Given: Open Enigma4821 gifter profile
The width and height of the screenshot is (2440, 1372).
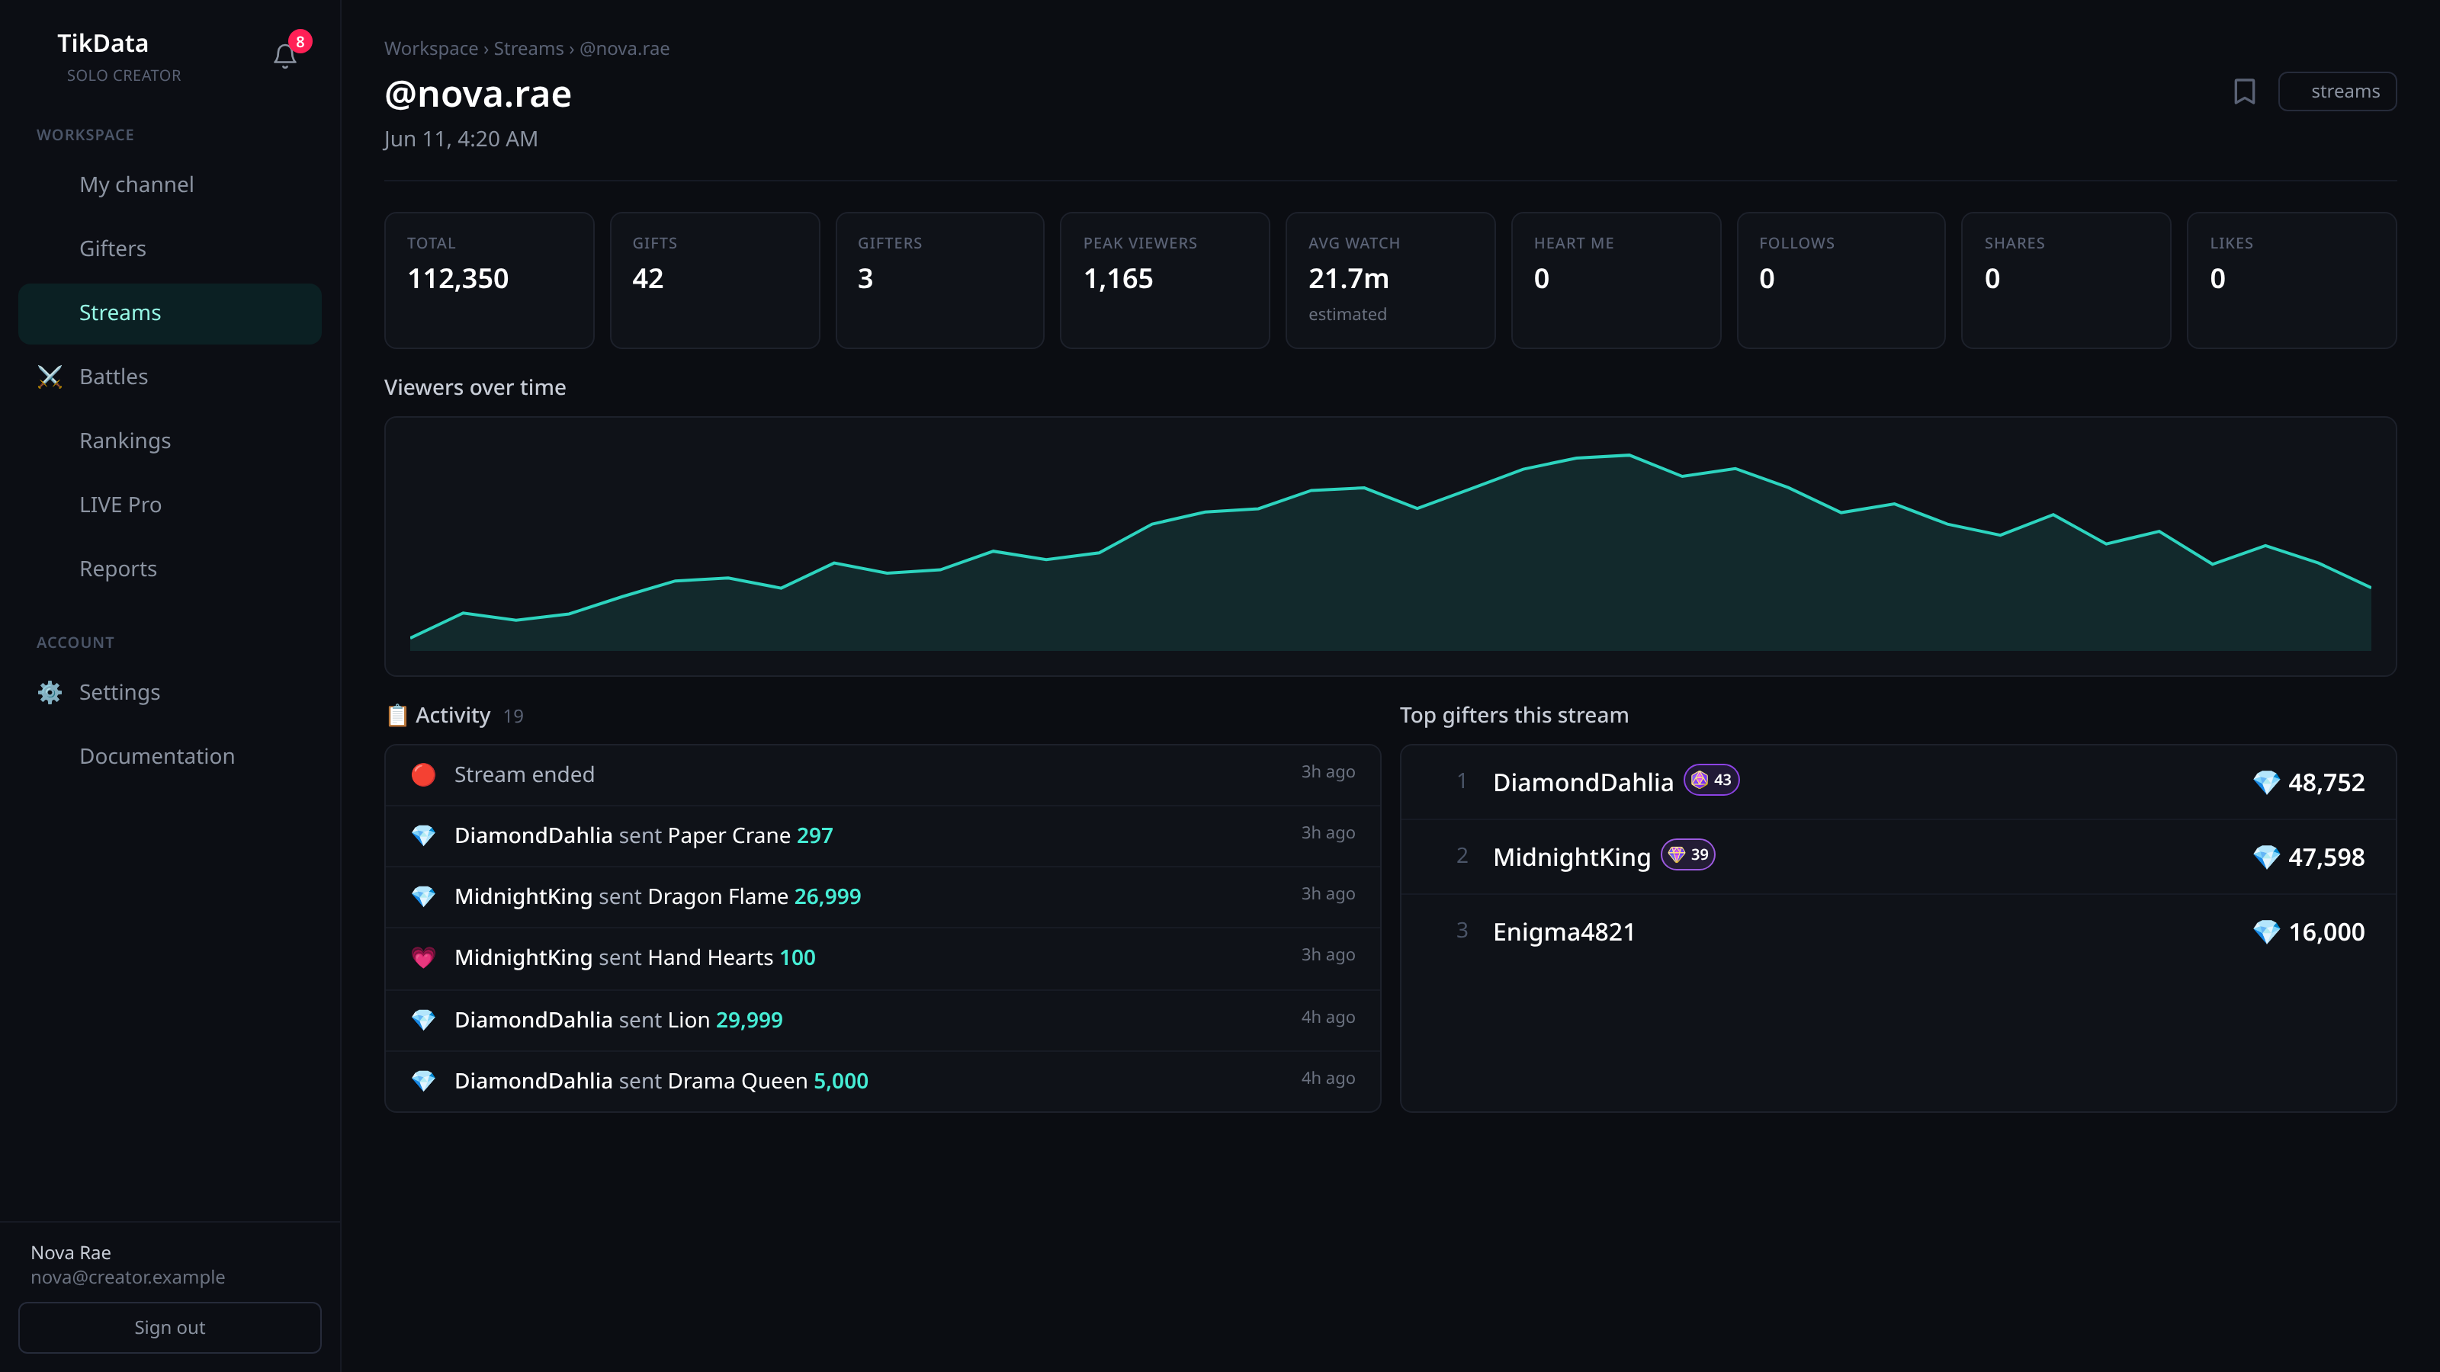Looking at the screenshot, I should (1898, 931).
